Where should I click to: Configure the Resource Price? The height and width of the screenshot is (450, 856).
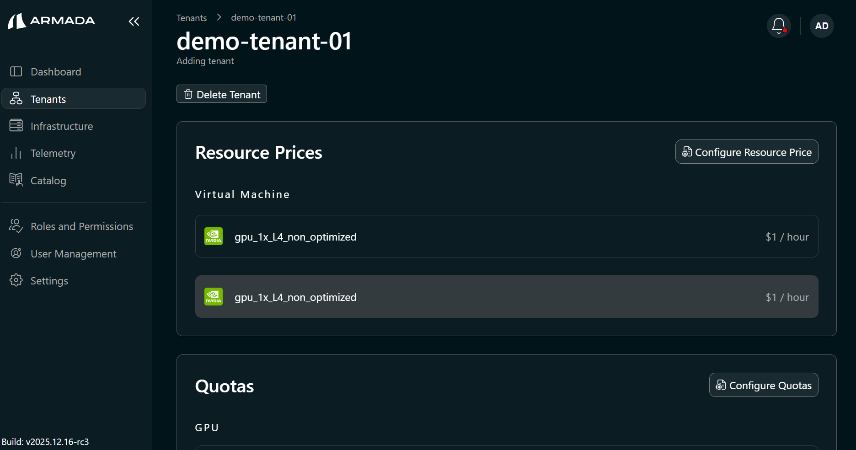746,151
